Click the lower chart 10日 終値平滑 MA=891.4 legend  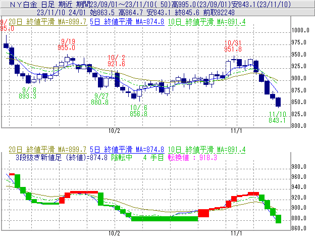[x=207, y=150]
